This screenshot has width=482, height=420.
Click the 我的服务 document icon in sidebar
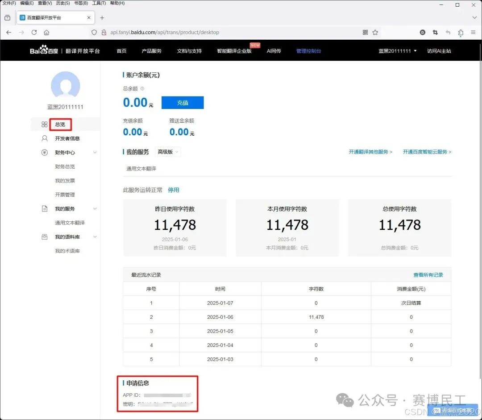pos(44,209)
